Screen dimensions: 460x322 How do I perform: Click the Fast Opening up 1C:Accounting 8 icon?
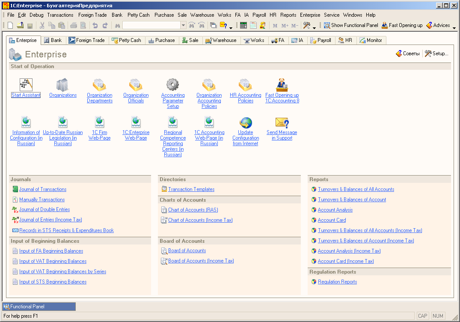(282, 84)
